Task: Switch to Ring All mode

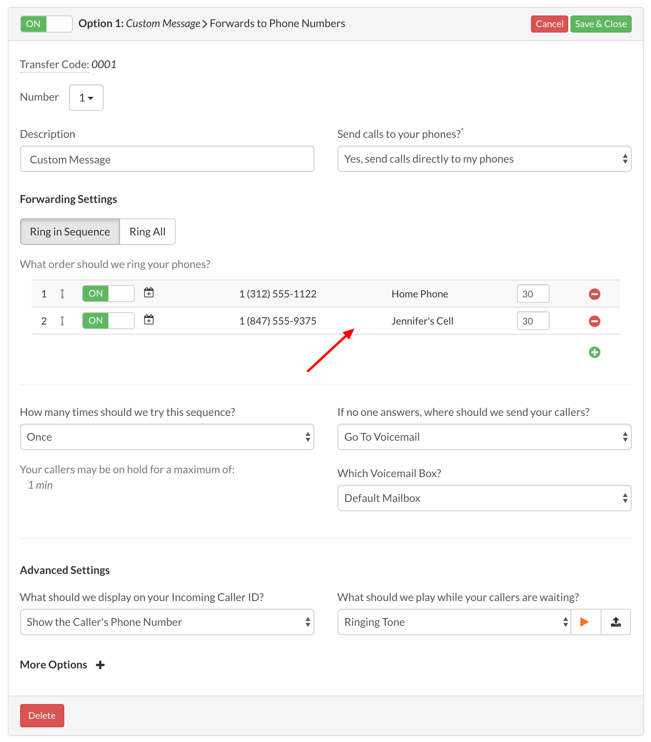Action: coord(147,232)
